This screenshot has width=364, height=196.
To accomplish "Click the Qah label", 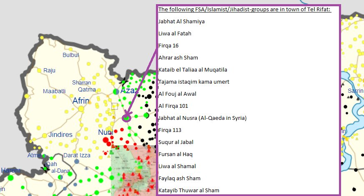I will click(52, 164).
